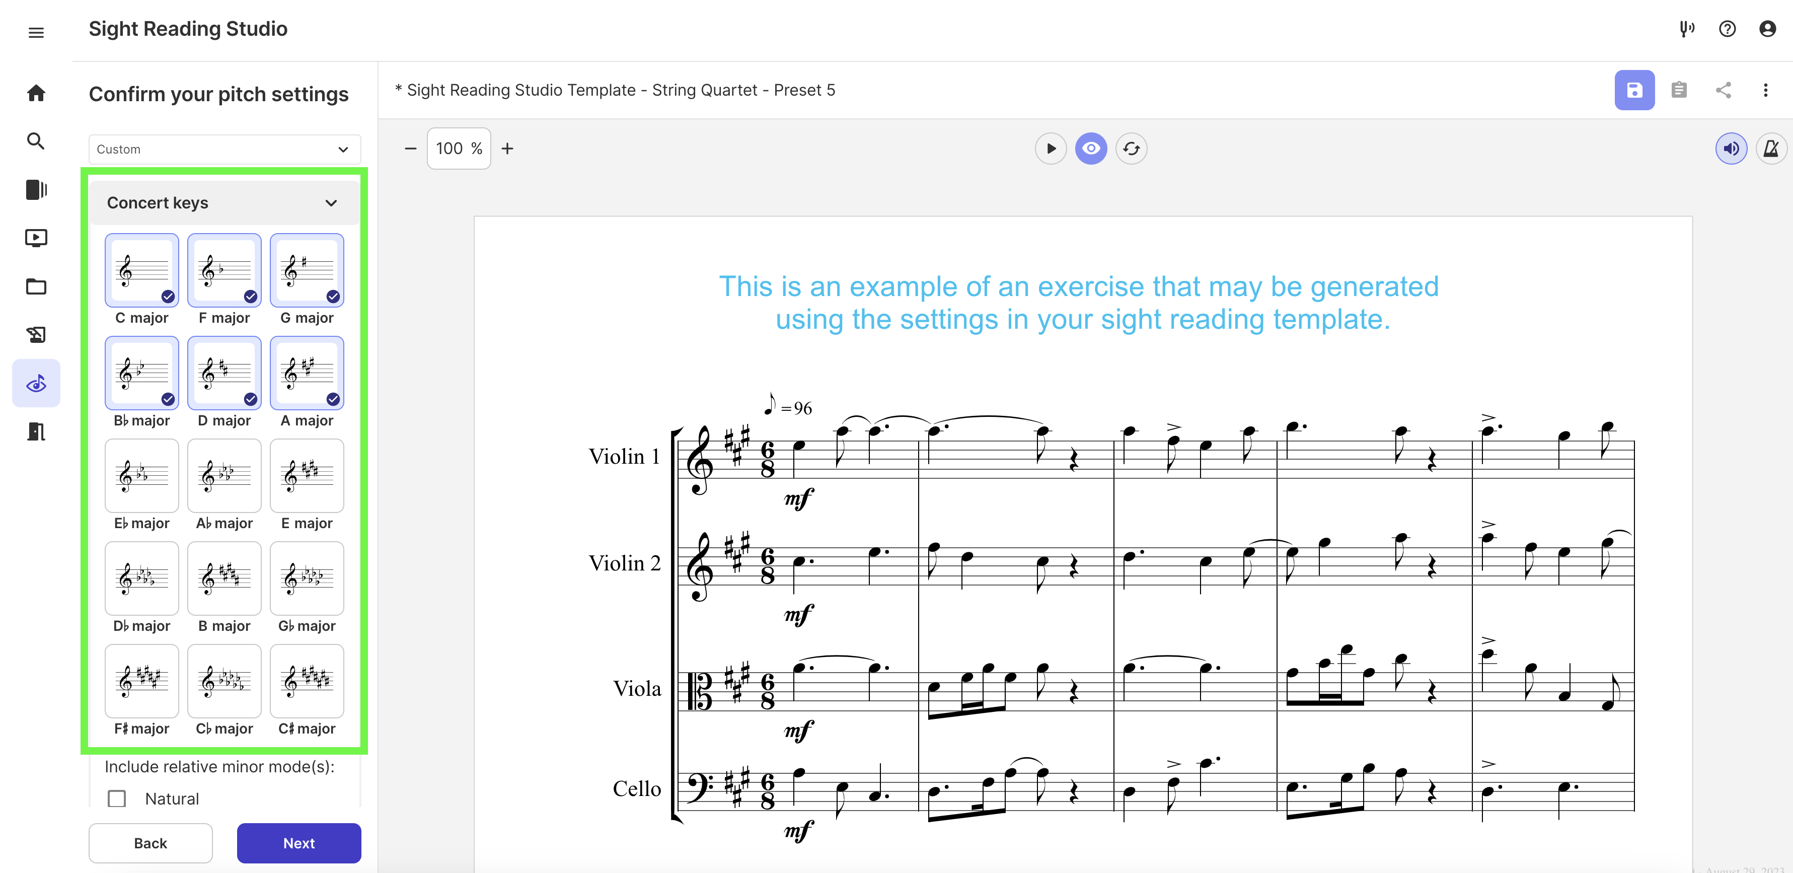Collapse the Concert keys section
The height and width of the screenshot is (873, 1793).
pyautogui.click(x=225, y=202)
